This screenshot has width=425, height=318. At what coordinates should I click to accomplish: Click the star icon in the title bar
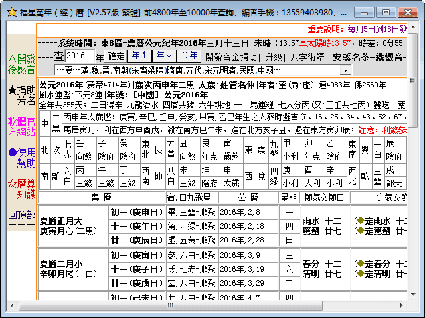[x=11, y=11]
